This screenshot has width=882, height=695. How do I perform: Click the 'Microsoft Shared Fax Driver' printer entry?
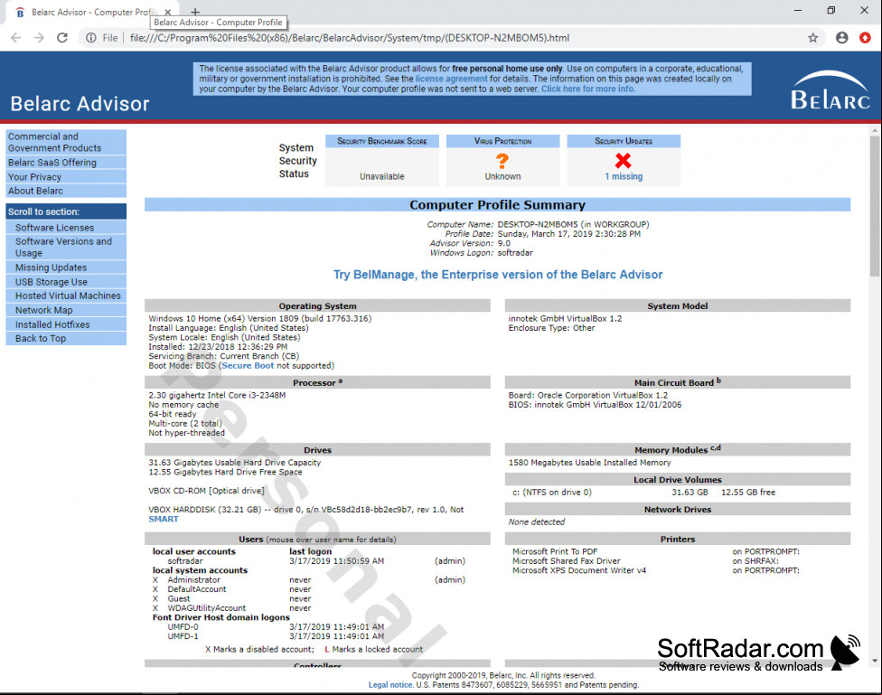click(566, 561)
